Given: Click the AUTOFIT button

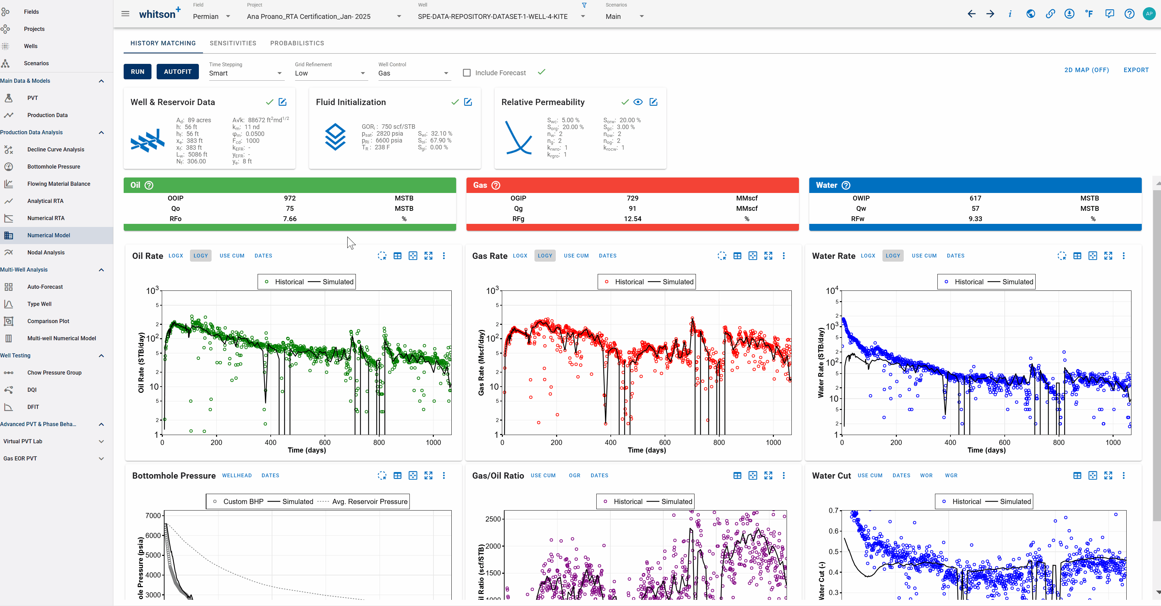Looking at the screenshot, I should (x=178, y=72).
